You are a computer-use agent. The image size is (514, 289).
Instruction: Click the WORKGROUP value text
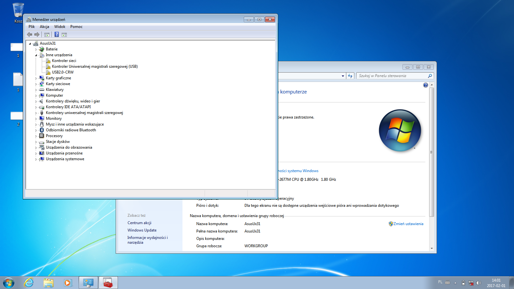pyautogui.click(x=256, y=246)
